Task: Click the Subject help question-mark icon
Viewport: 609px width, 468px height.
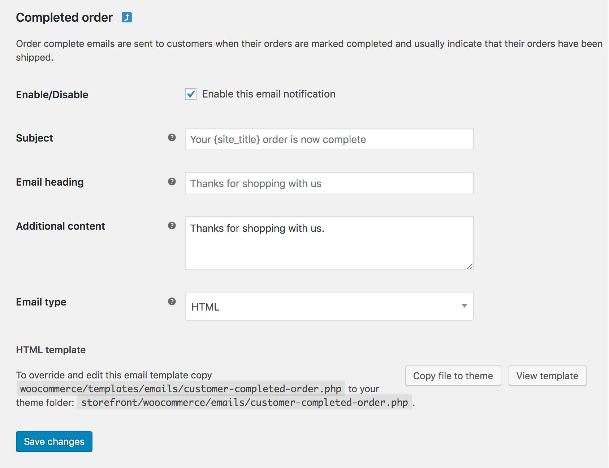Action: [172, 138]
